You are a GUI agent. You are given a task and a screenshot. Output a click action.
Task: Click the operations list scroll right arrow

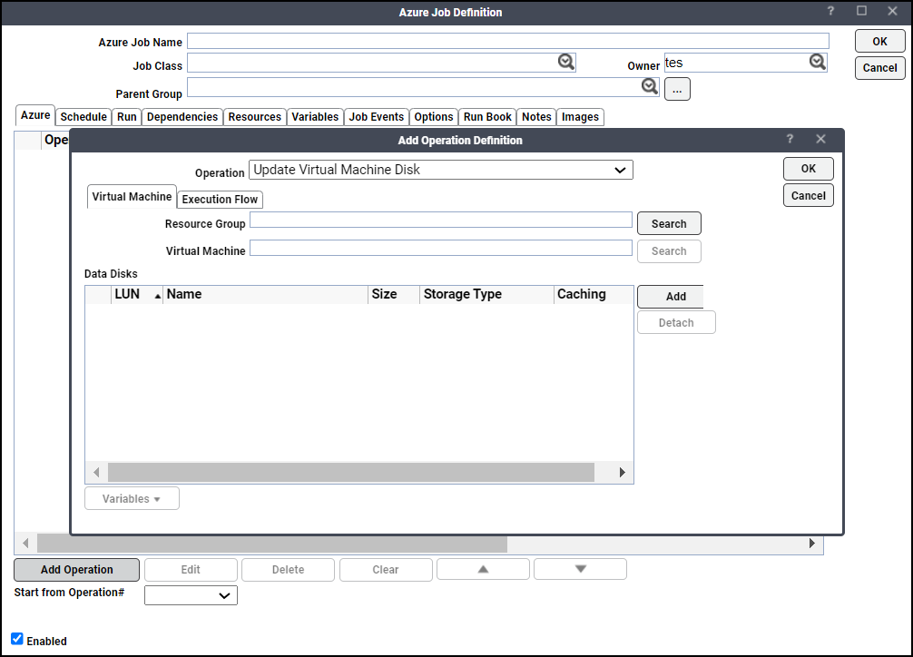812,544
